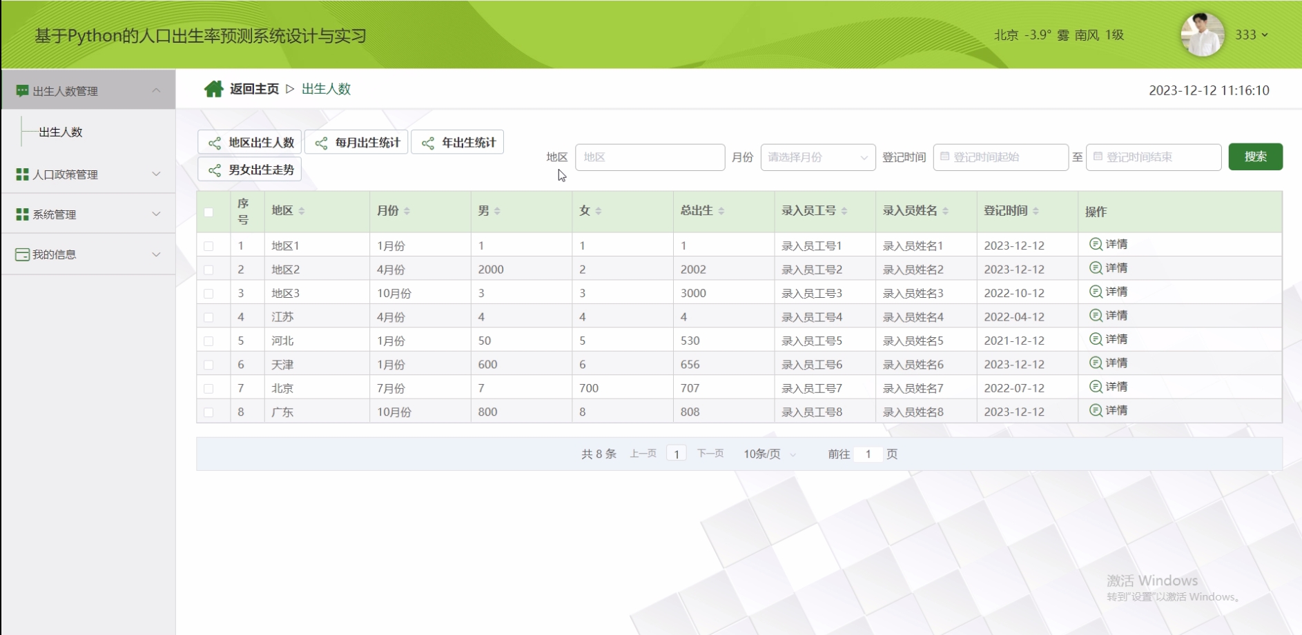1302x635 pixels.
Task: Click the user avatar picture
Action: (x=1202, y=34)
